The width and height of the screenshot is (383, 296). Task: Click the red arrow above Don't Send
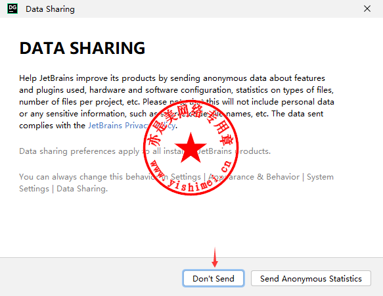(215, 257)
